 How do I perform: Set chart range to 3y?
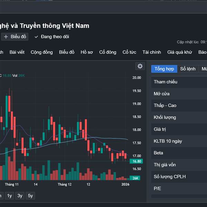(x=20, y=196)
